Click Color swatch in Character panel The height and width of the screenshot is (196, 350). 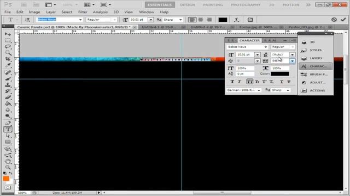(x=279, y=74)
